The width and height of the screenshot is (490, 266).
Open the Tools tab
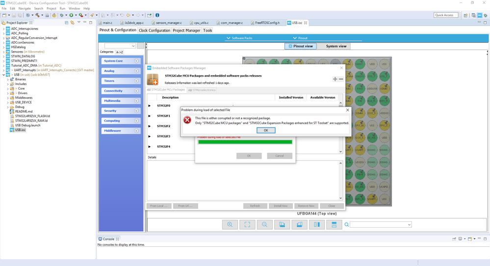pyautogui.click(x=207, y=30)
